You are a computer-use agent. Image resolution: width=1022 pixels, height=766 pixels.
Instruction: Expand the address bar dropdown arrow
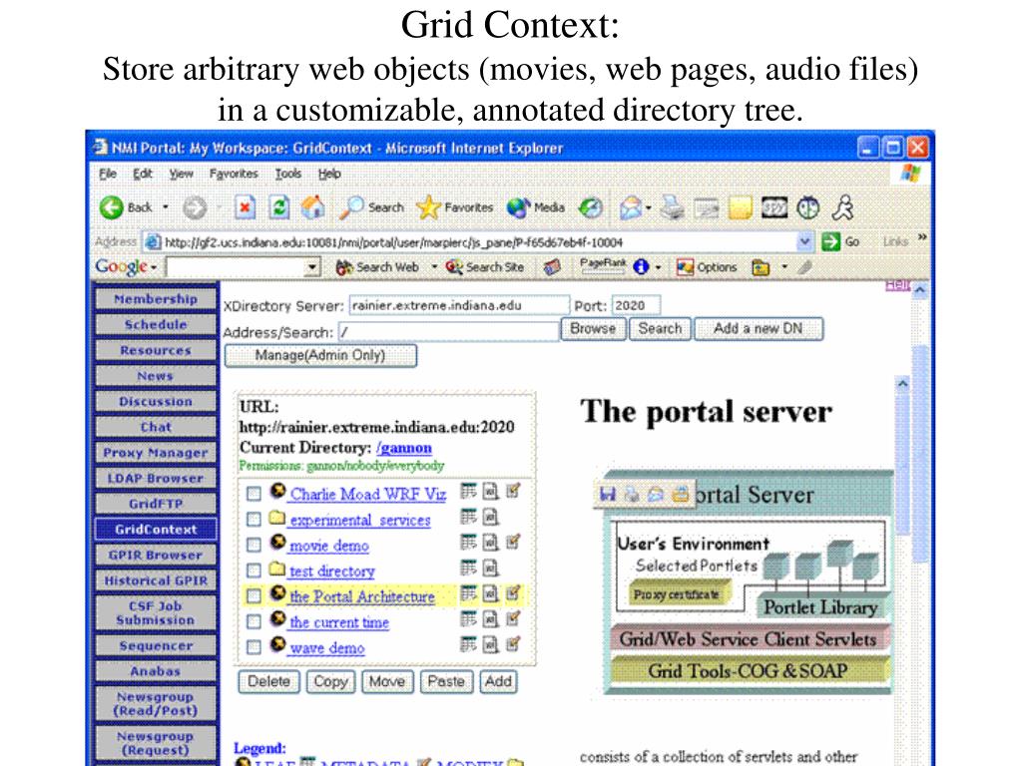(x=805, y=241)
